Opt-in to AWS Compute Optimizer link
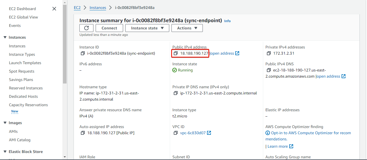The width and height of the screenshot is (367, 160). 308,136
